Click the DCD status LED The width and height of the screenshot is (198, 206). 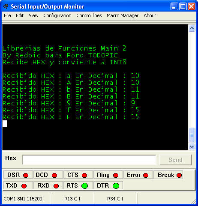click(x=54, y=175)
